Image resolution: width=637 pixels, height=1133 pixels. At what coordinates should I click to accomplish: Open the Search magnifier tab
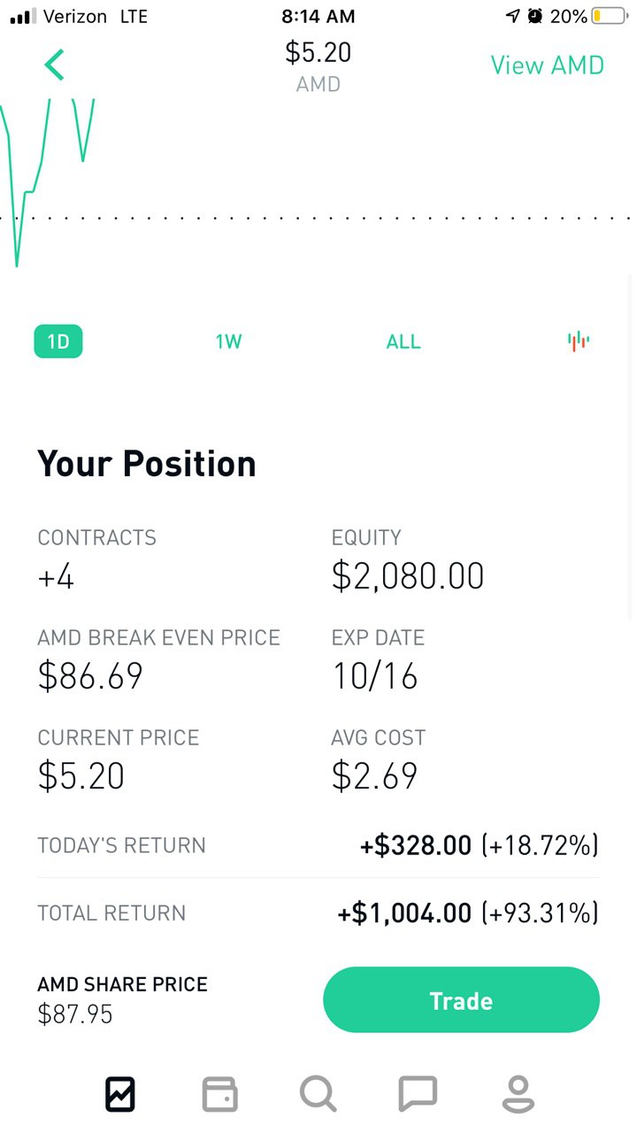(318, 1094)
